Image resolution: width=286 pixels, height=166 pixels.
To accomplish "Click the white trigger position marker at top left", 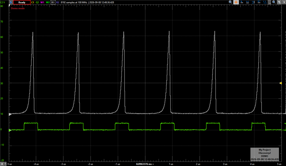I will [10, 6].
